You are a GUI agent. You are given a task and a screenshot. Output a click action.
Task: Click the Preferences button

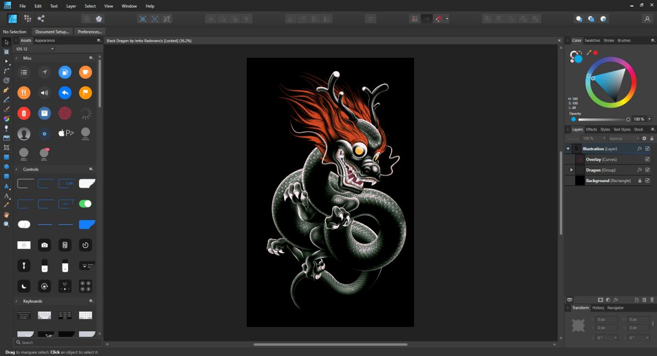(x=90, y=31)
